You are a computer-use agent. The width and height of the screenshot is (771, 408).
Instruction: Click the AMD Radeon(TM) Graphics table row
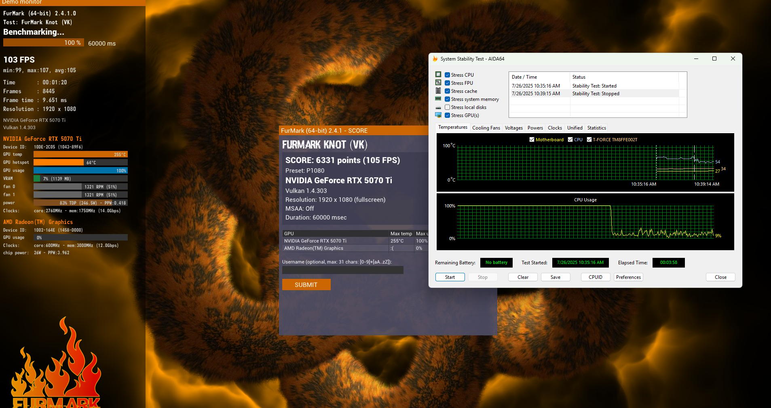[355, 248]
